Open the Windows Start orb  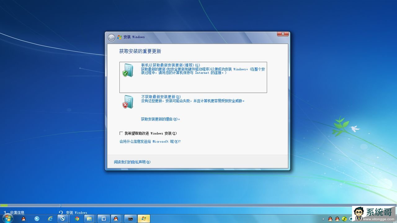(x=7, y=218)
